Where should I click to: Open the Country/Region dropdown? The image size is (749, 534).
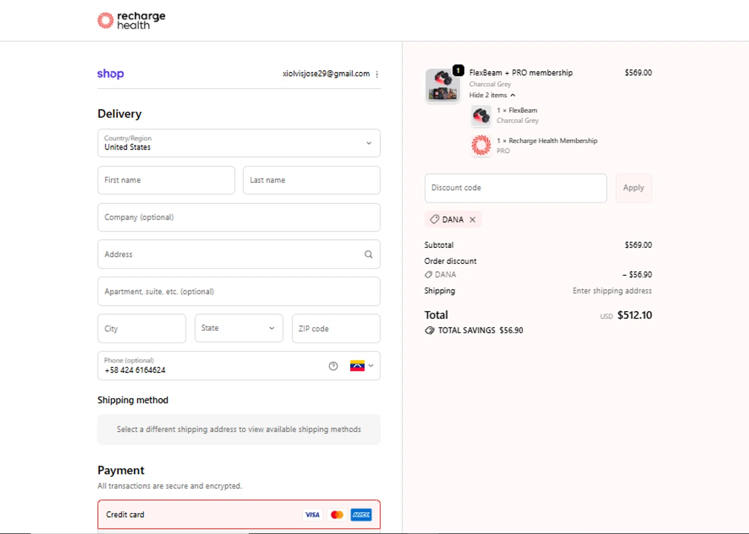click(239, 143)
